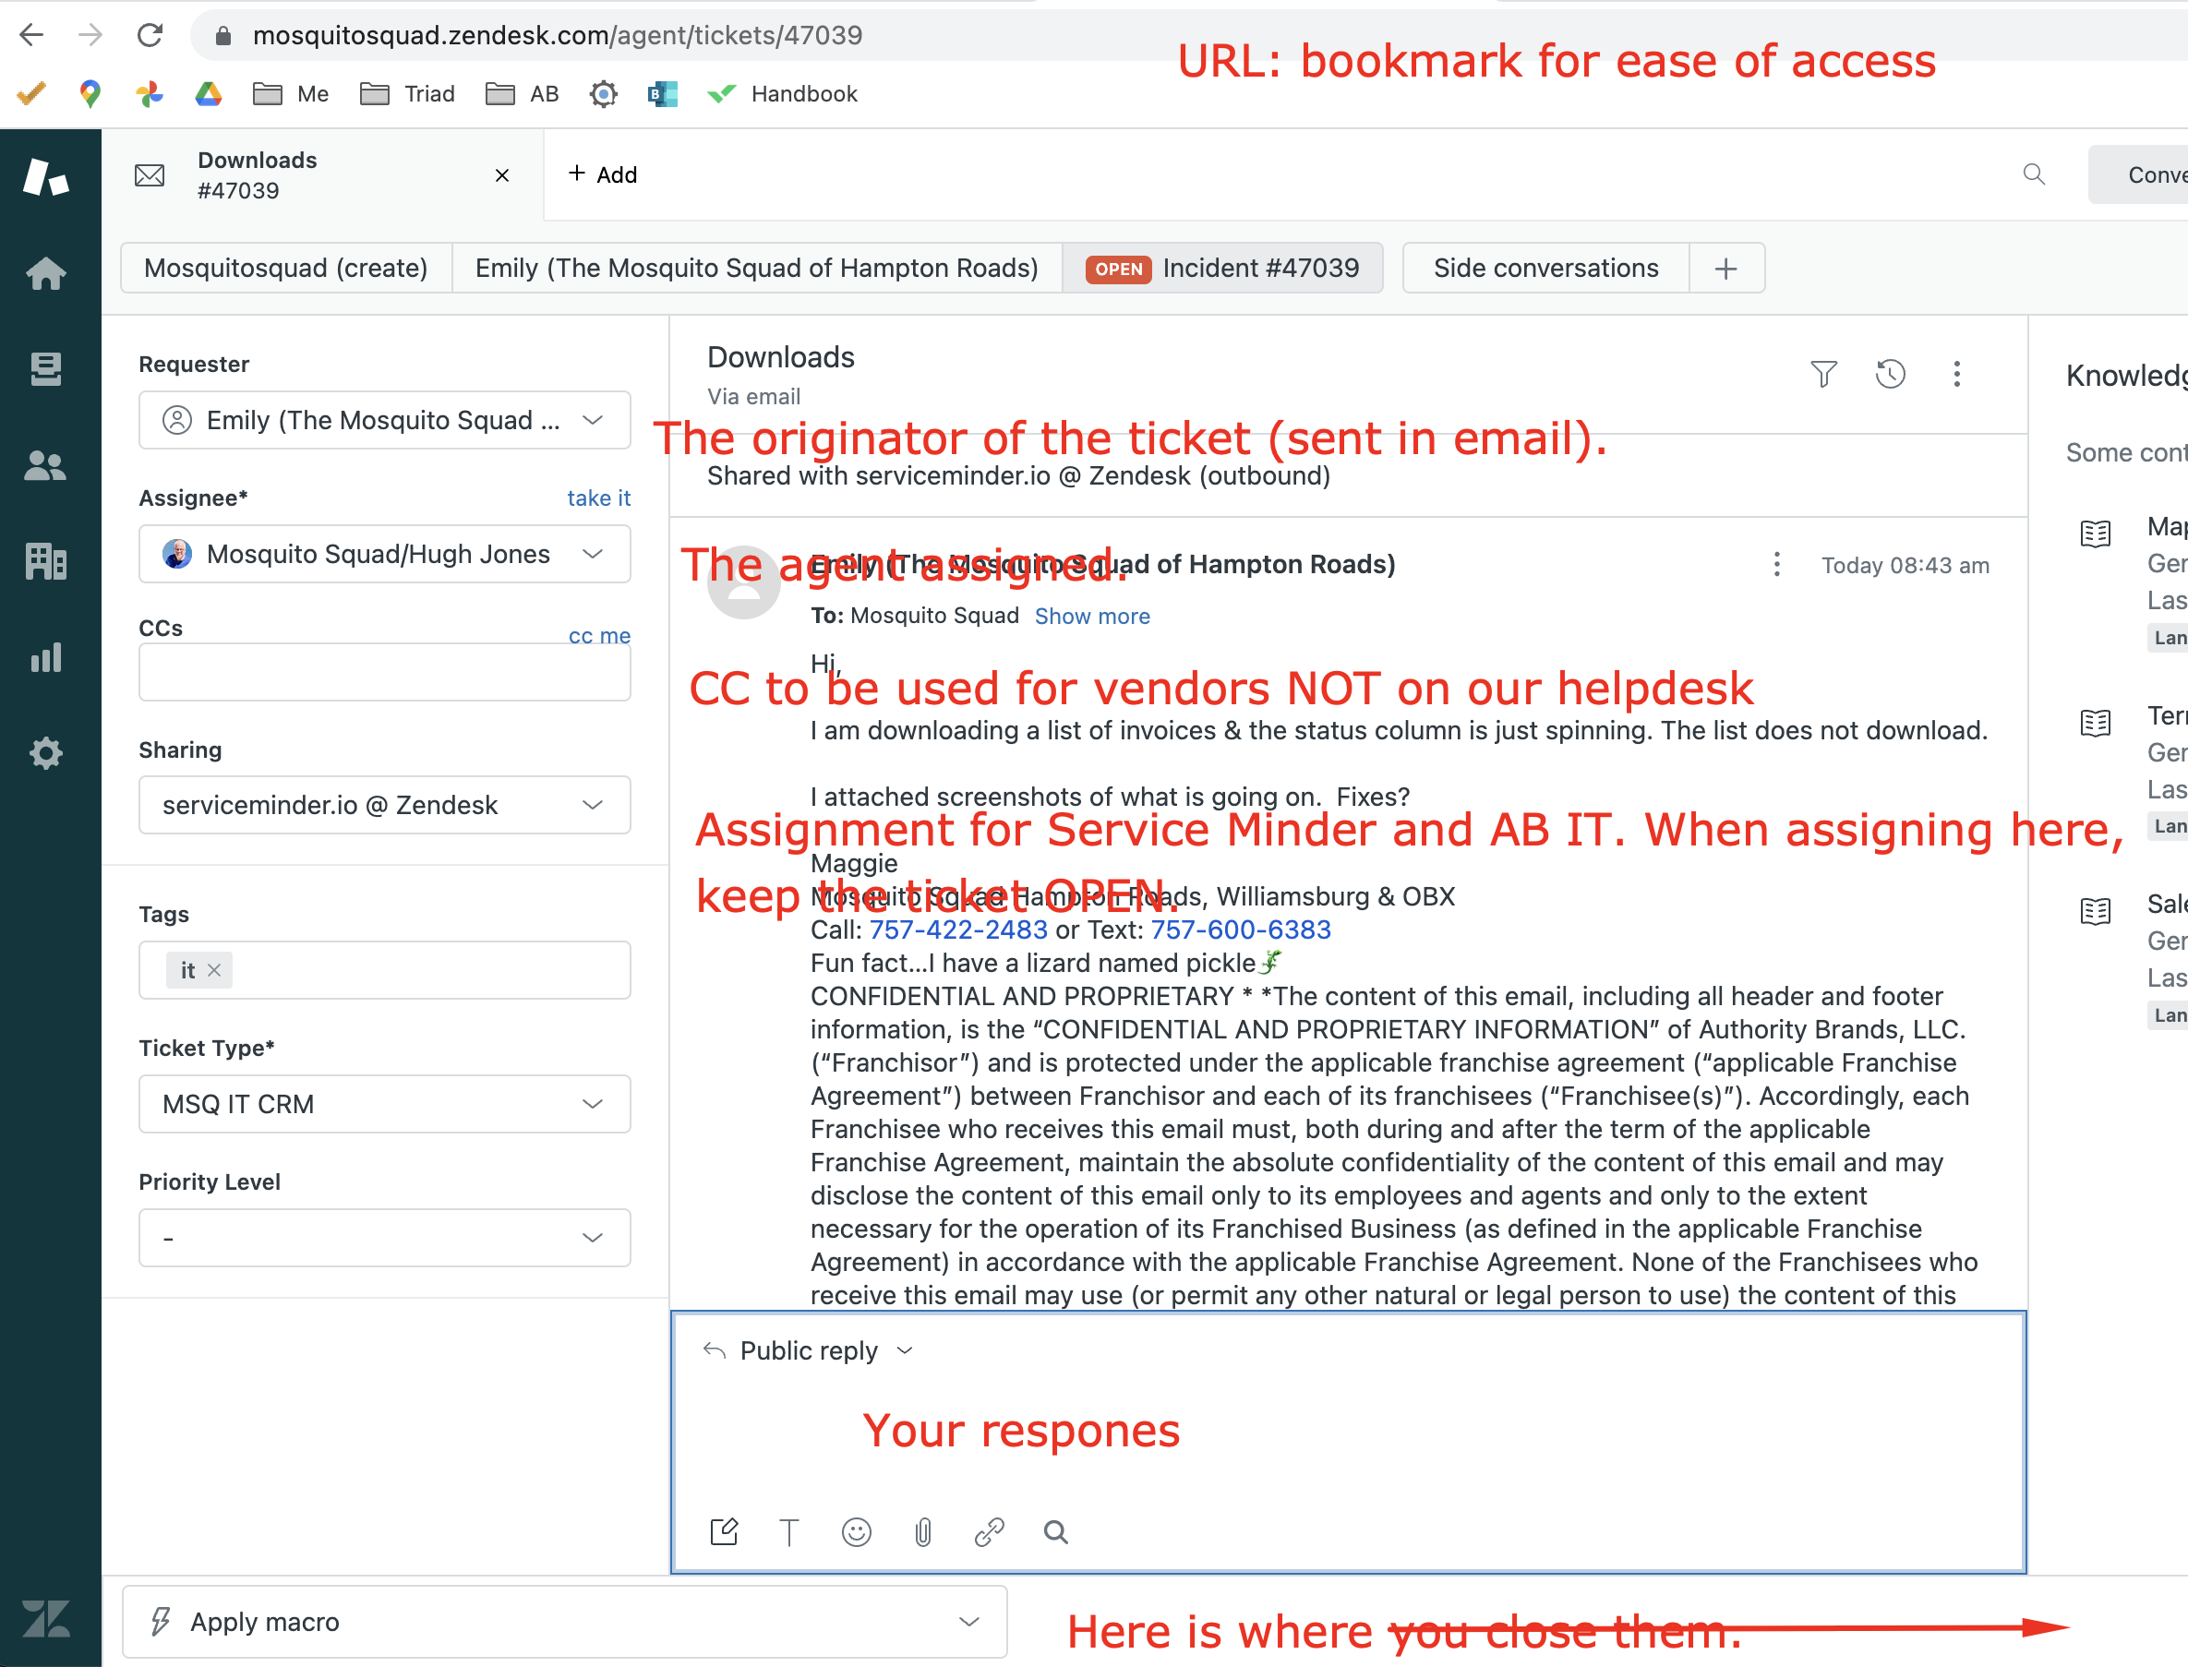Select the Mosquitosquad (create) tab
Viewport: 2188px width, 1667px height.
click(286, 268)
